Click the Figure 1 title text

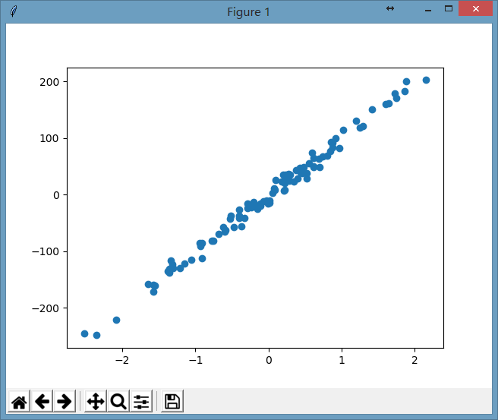(x=248, y=12)
